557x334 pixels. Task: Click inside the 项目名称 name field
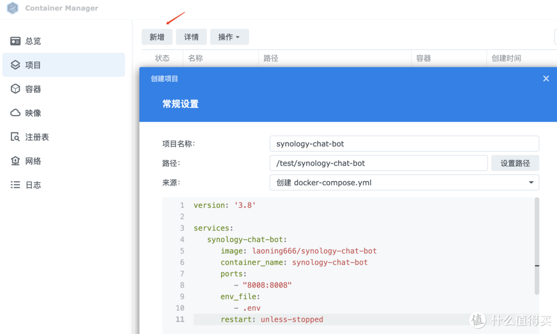[404, 143]
